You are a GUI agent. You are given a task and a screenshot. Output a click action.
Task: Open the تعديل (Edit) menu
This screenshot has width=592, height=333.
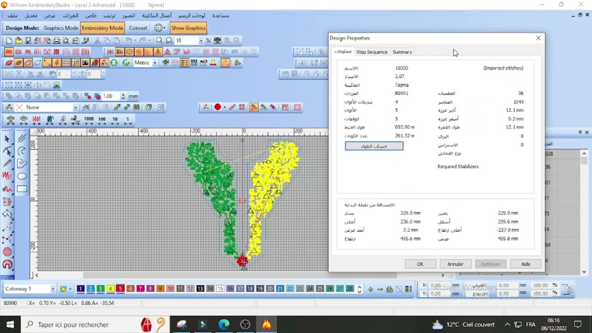[x=31, y=16]
